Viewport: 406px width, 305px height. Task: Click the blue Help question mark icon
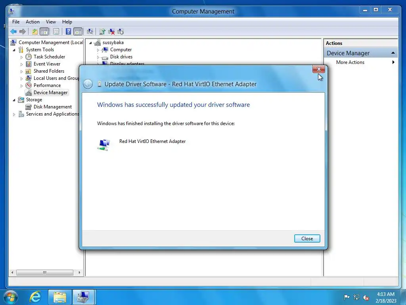click(x=68, y=32)
